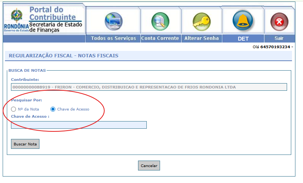Click the magnifier icon above Conta Corrente

pos(160,21)
